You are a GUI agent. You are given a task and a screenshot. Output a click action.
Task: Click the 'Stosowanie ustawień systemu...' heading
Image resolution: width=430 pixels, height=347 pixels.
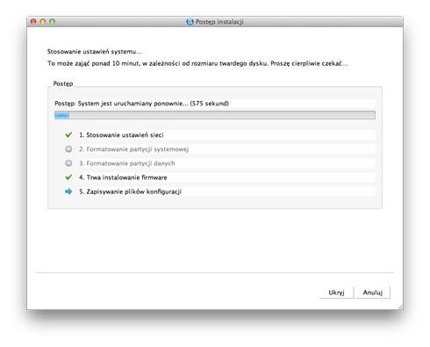click(95, 52)
